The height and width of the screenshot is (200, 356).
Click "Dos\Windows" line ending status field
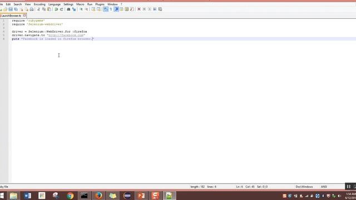[x=304, y=187]
